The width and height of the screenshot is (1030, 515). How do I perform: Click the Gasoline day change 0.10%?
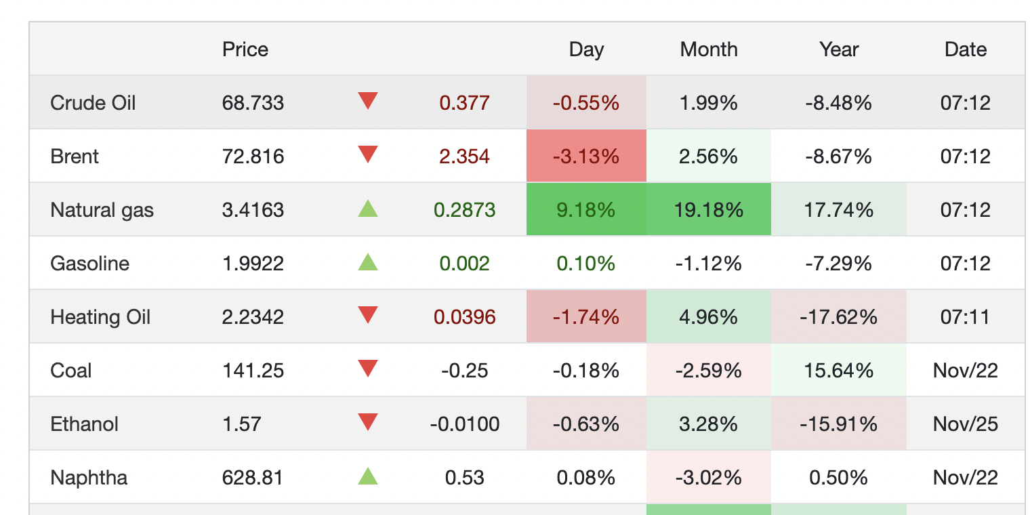586,264
